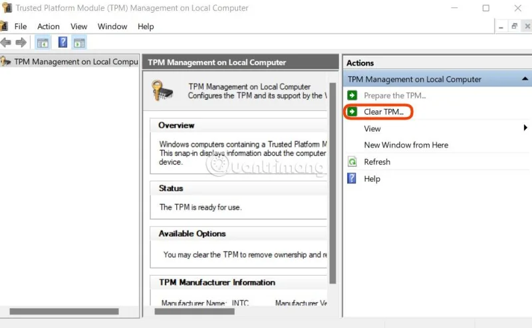The image size is (532, 328).
Task: Click the Refresh icon in Actions pane
Action: coord(352,161)
